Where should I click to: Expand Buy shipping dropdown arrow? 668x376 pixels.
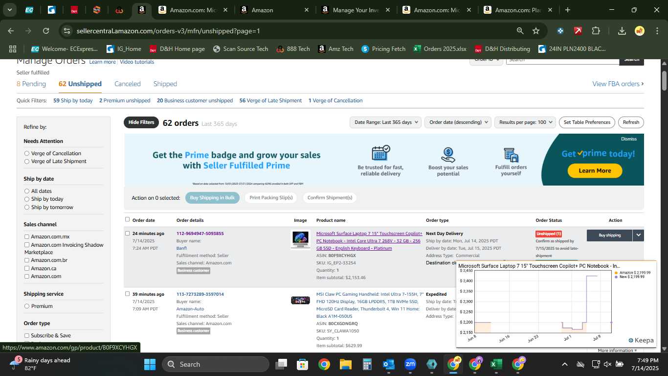[x=638, y=235]
